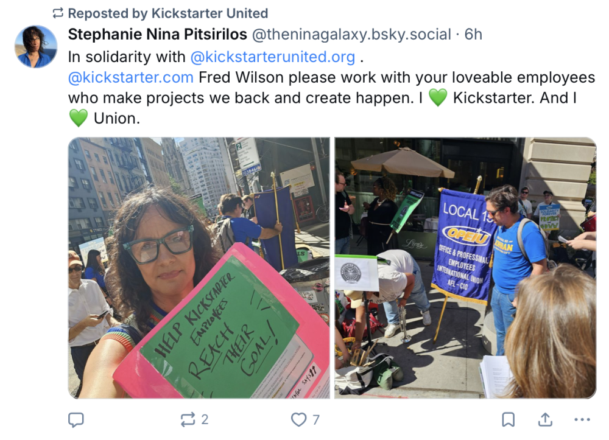The image size is (609, 440).
Task: Follow the @kickstarter.com mention link
Action: pyautogui.click(x=130, y=78)
